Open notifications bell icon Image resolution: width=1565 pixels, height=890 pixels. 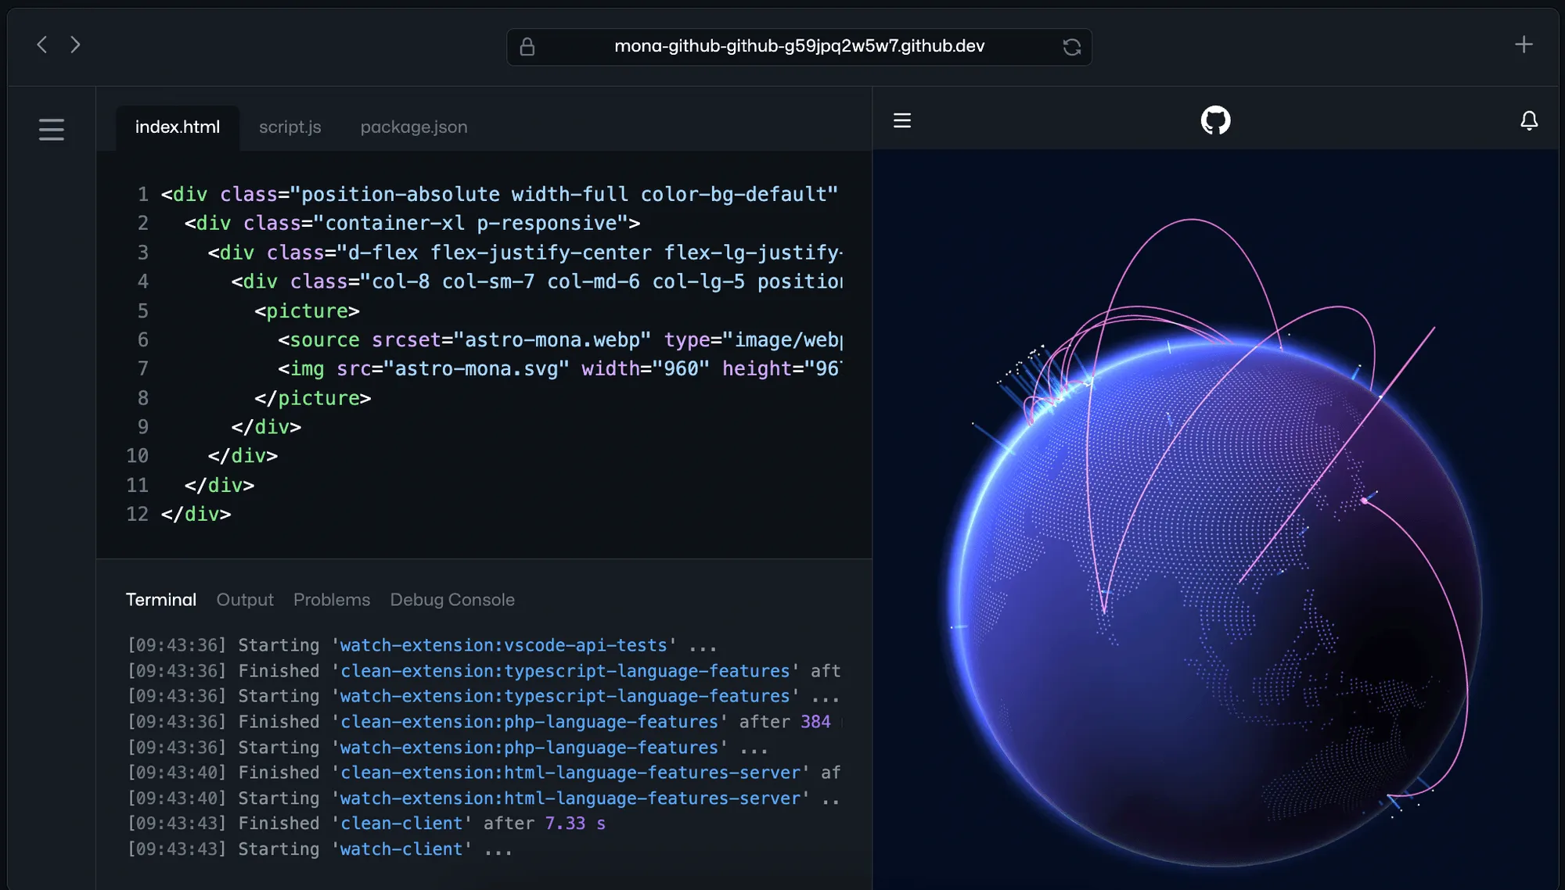1528,120
